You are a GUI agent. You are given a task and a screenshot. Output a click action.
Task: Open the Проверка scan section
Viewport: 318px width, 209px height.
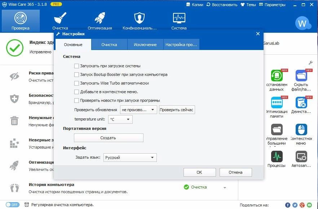tap(21, 21)
